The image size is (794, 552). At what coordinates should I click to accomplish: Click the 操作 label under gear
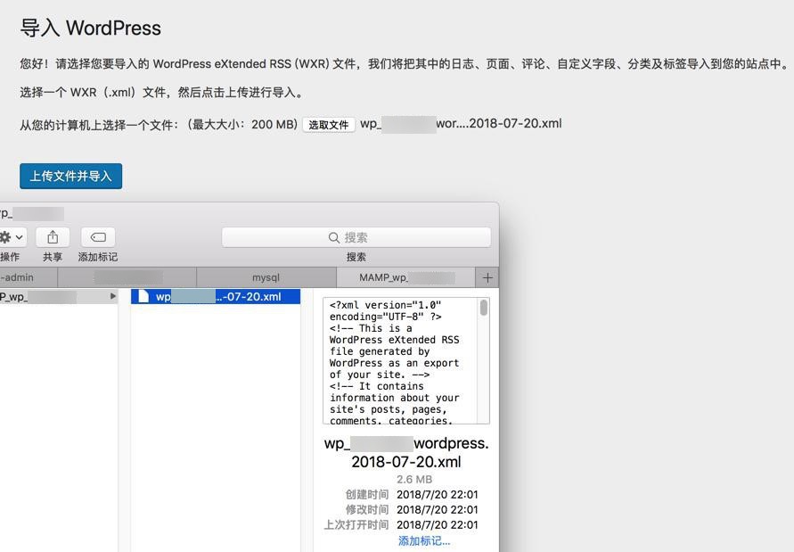10,257
